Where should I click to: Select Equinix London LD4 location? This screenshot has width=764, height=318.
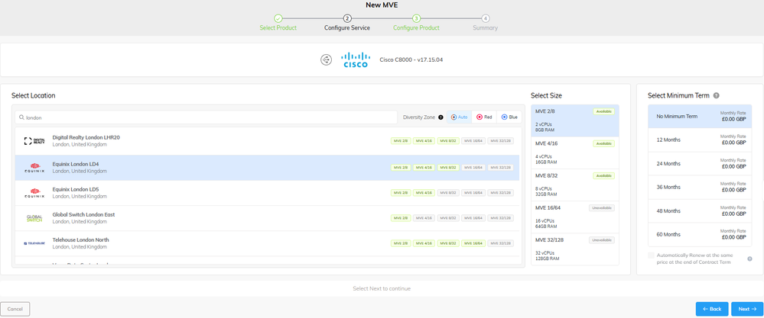click(x=267, y=168)
